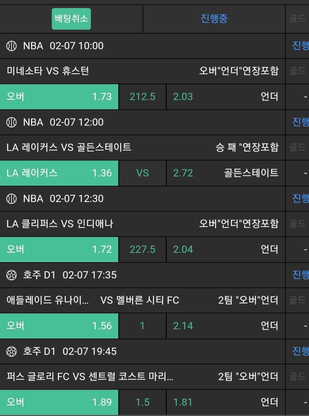
Task: Open the 진행중 tab at top
Action: [214, 19]
